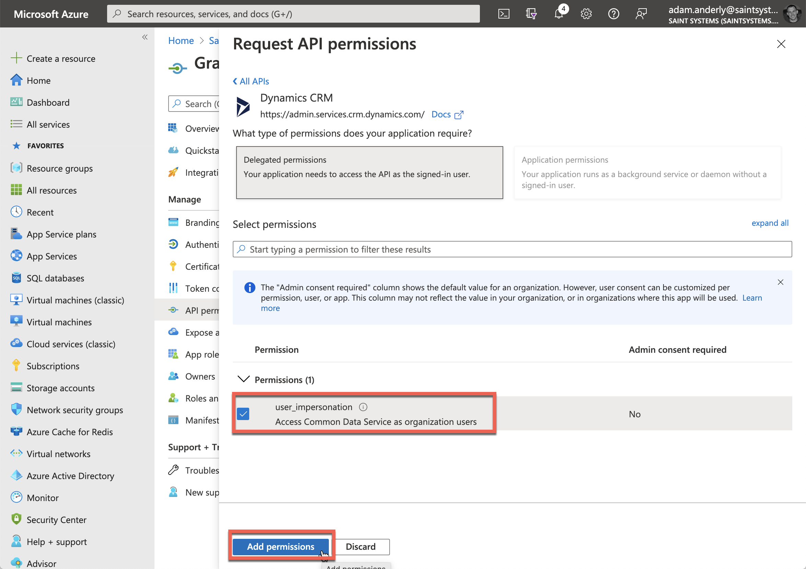806x569 pixels.
Task: Click the Discard button
Action: [360, 547]
